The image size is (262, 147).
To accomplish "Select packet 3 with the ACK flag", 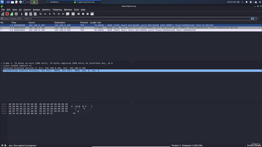I will [x=131, y=30].
